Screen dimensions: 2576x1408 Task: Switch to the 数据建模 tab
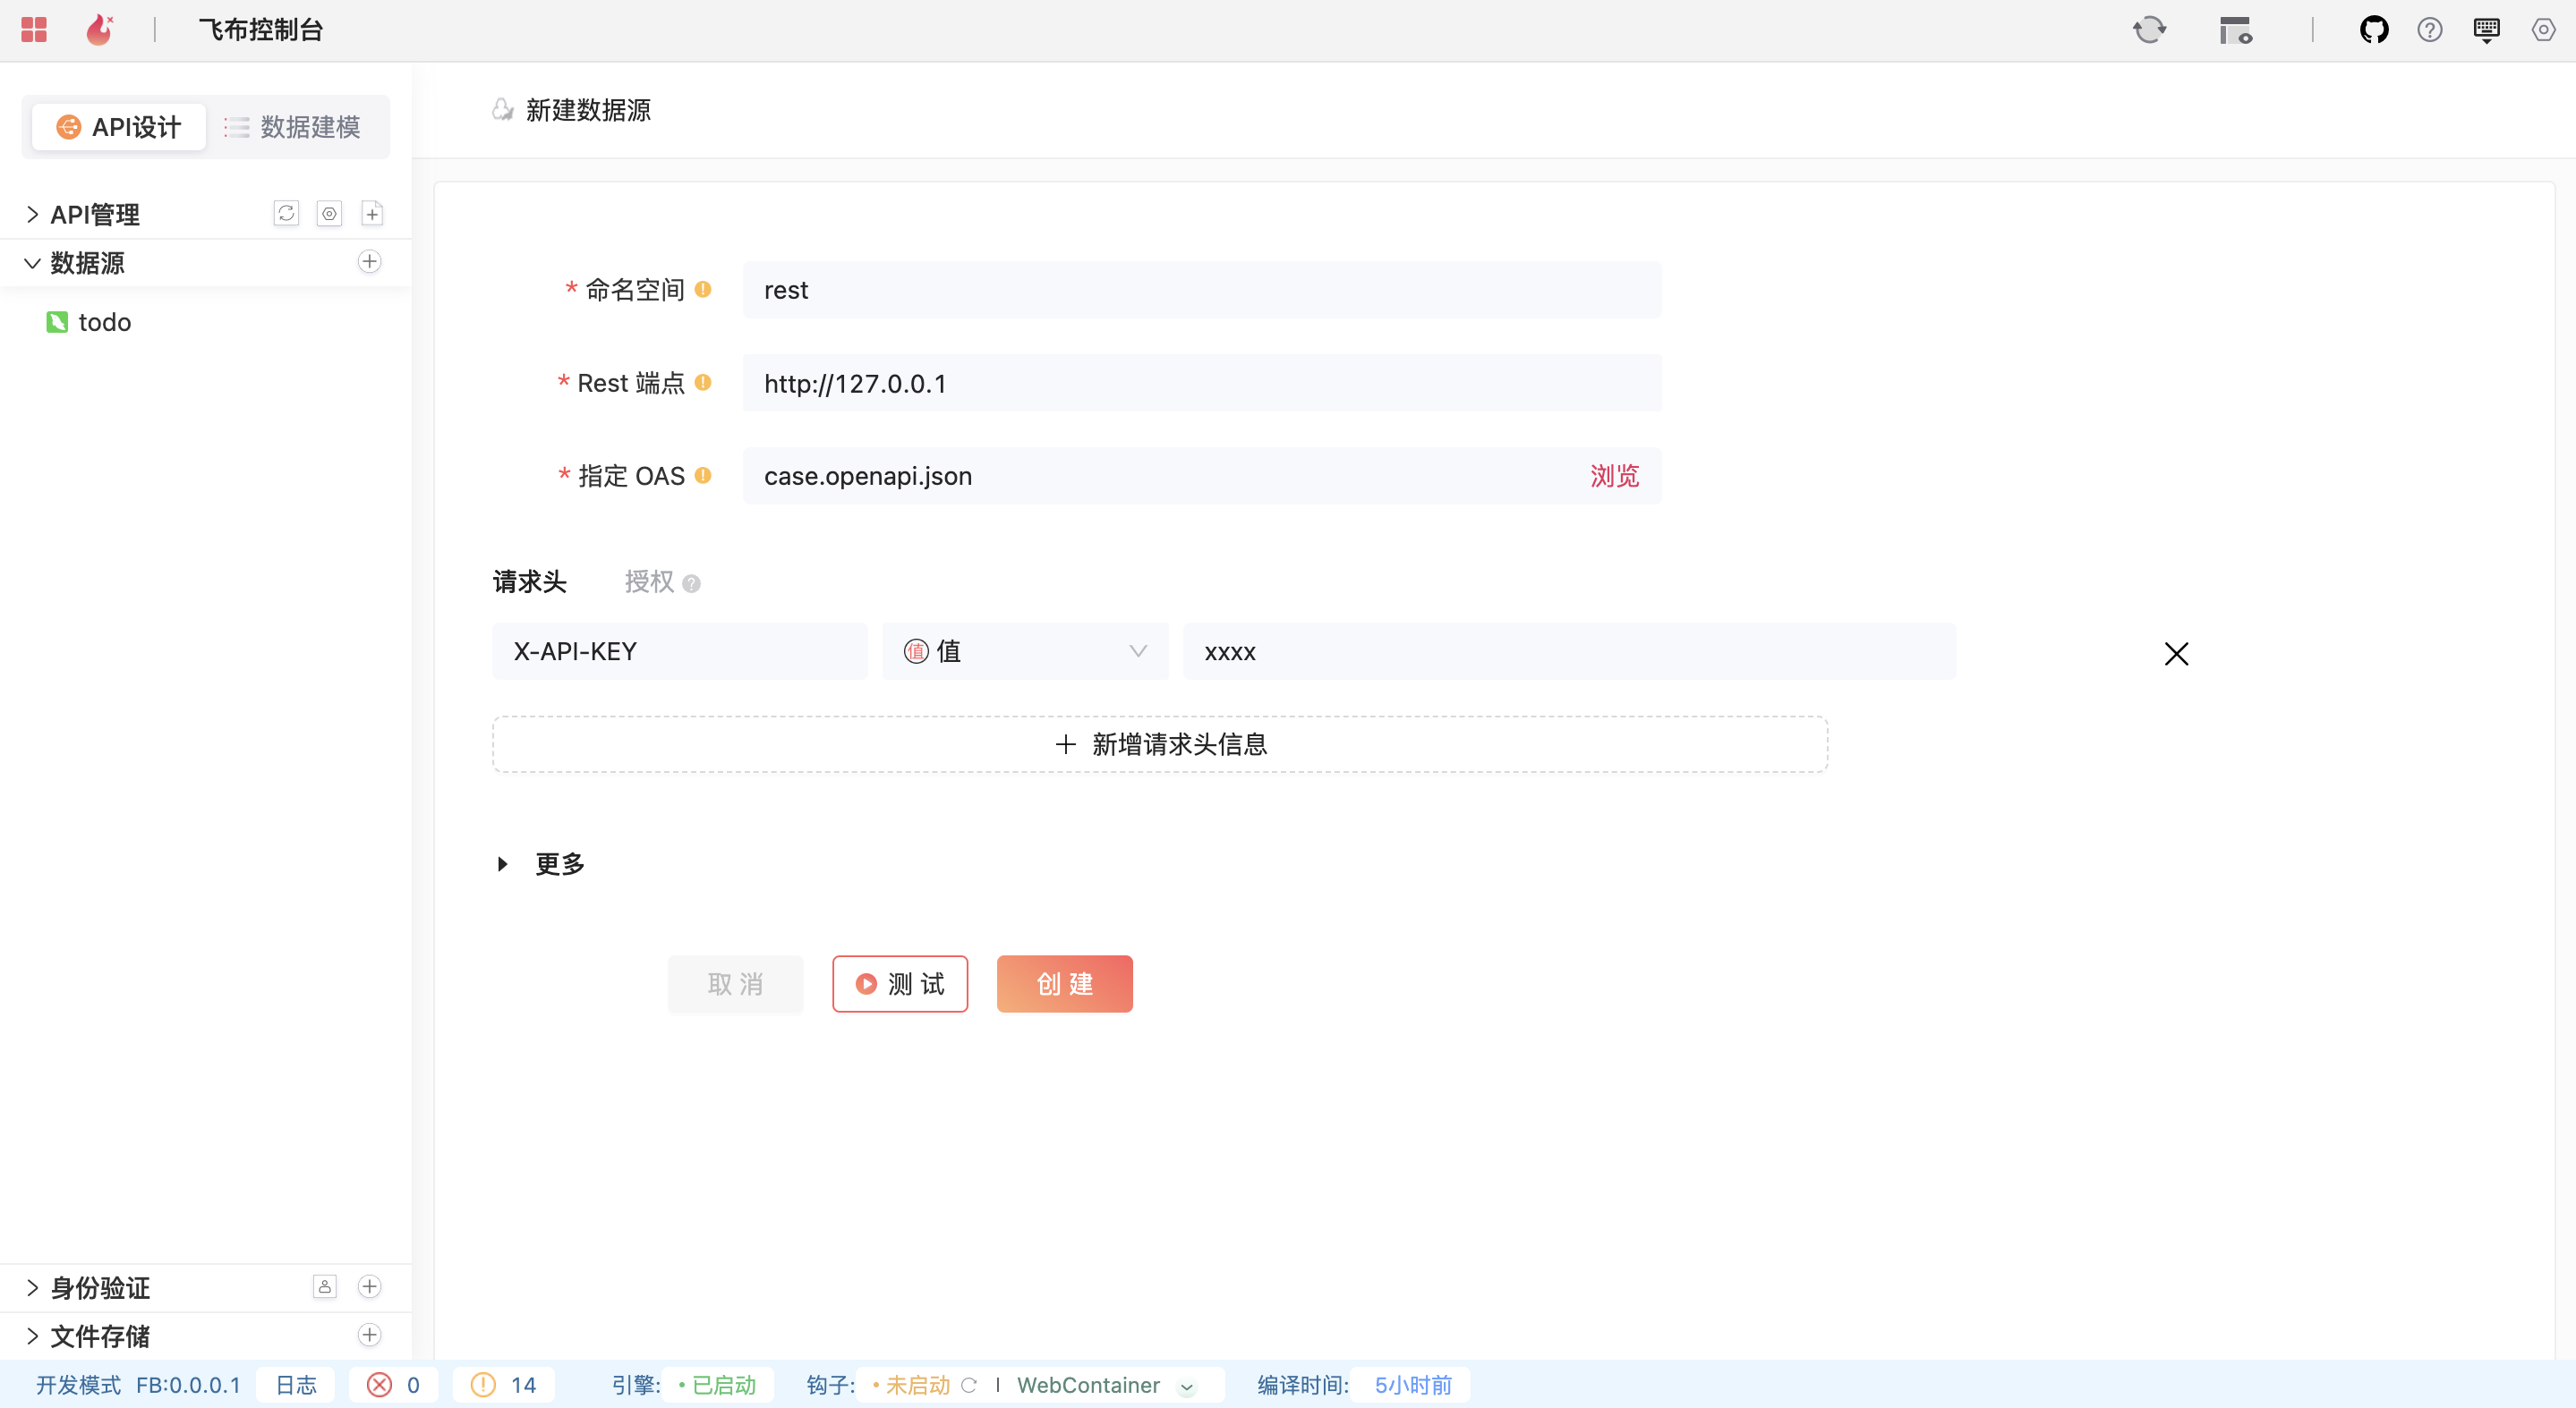(294, 127)
